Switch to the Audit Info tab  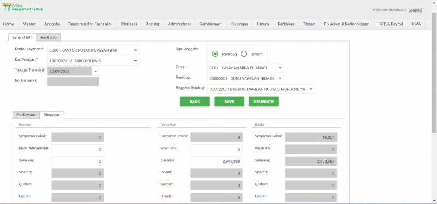click(x=49, y=37)
